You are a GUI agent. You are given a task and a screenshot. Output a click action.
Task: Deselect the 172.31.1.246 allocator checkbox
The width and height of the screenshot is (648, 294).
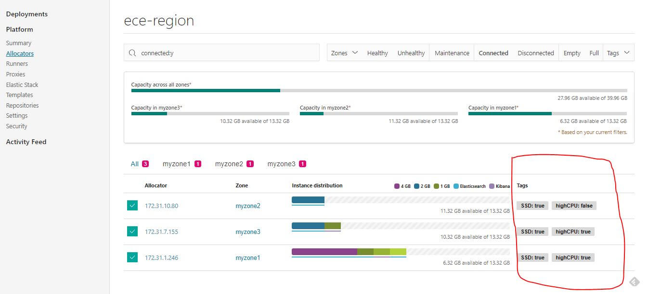pos(132,257)
